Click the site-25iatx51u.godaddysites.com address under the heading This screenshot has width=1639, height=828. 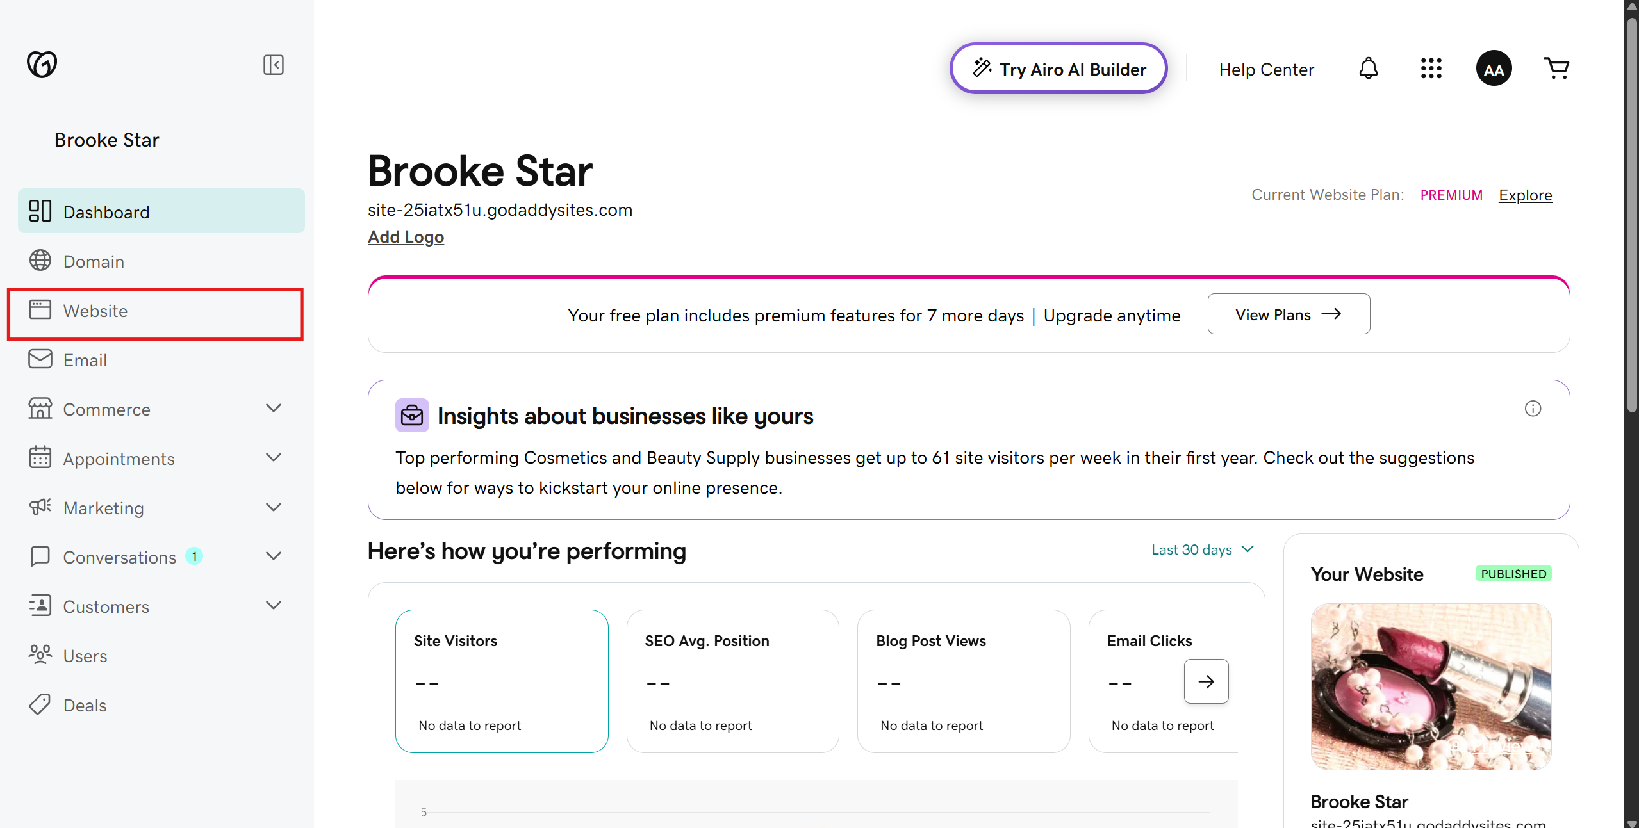coord(500,210)
